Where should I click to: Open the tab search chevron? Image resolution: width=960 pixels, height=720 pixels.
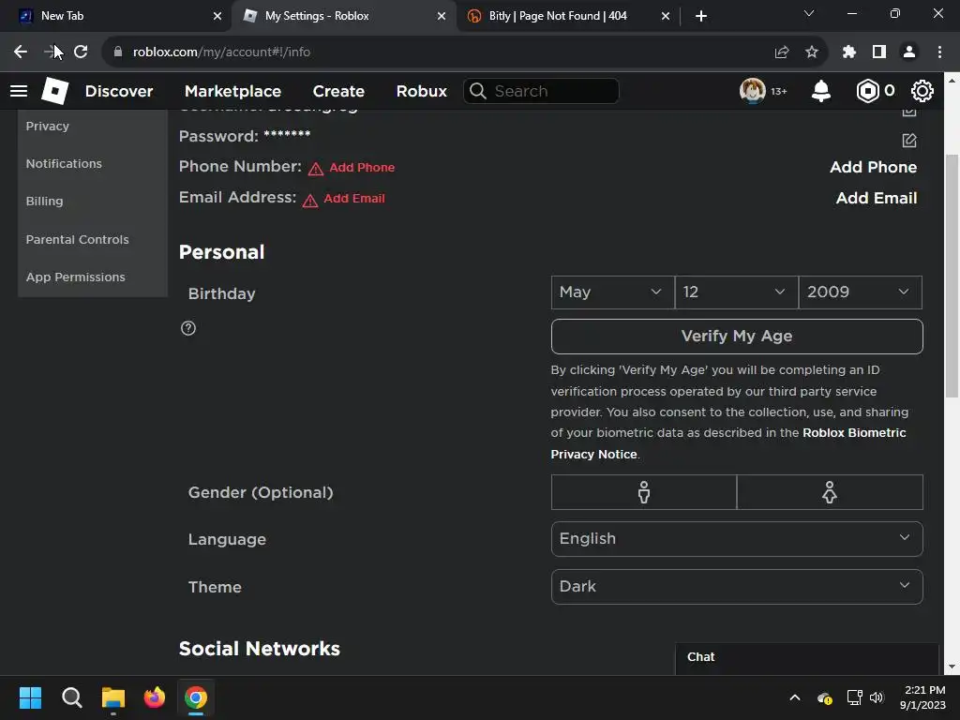tap(809, 13)
